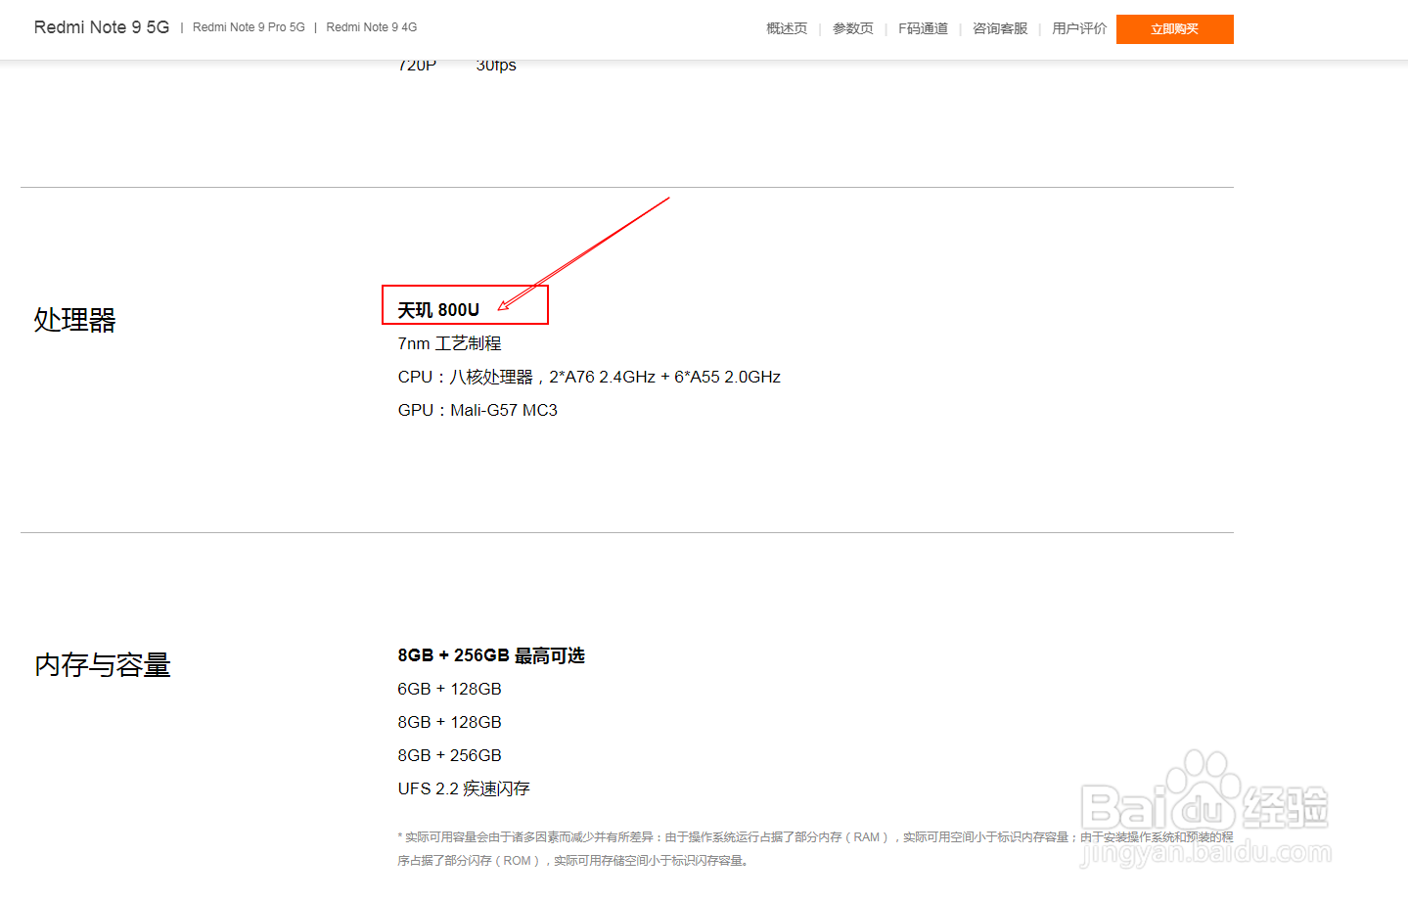Open 咨询客服 customer service
Image resolution: width=1408 pixels, height=900 pixels.
pyautogui.click(x=1000, y=28)
